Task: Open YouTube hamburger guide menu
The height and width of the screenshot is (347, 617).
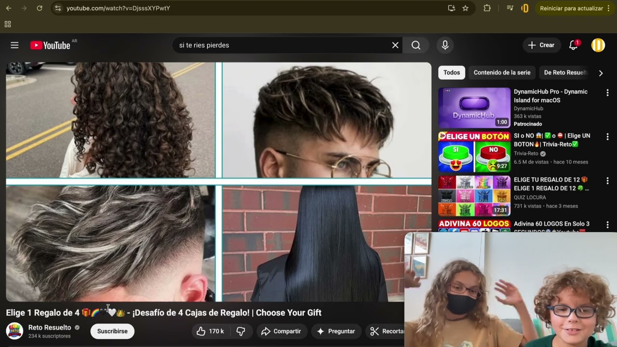Action: pos(14,45)
